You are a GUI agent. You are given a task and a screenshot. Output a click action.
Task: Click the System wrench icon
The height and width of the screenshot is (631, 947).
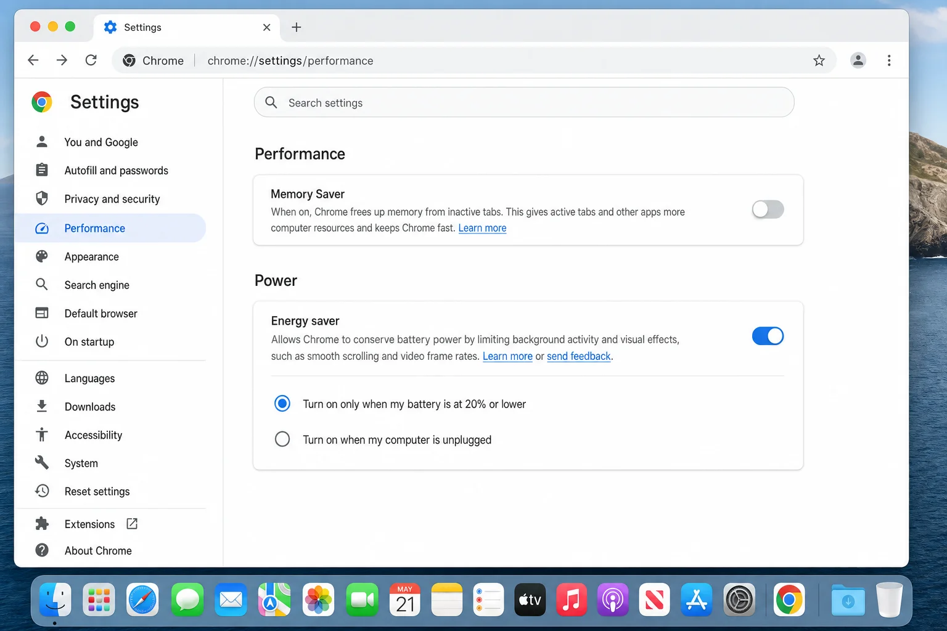(42, 463)
